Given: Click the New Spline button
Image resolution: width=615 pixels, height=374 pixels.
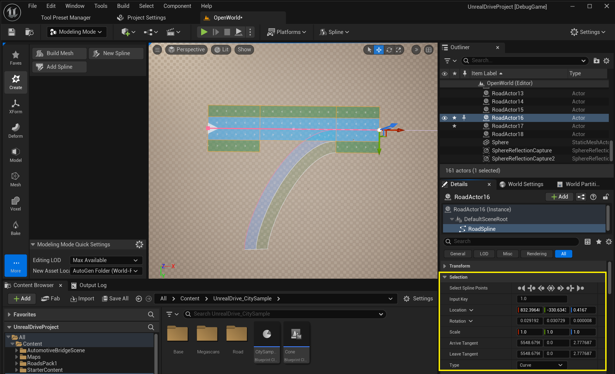Looking at the screenshot, I should coord(116,53).
